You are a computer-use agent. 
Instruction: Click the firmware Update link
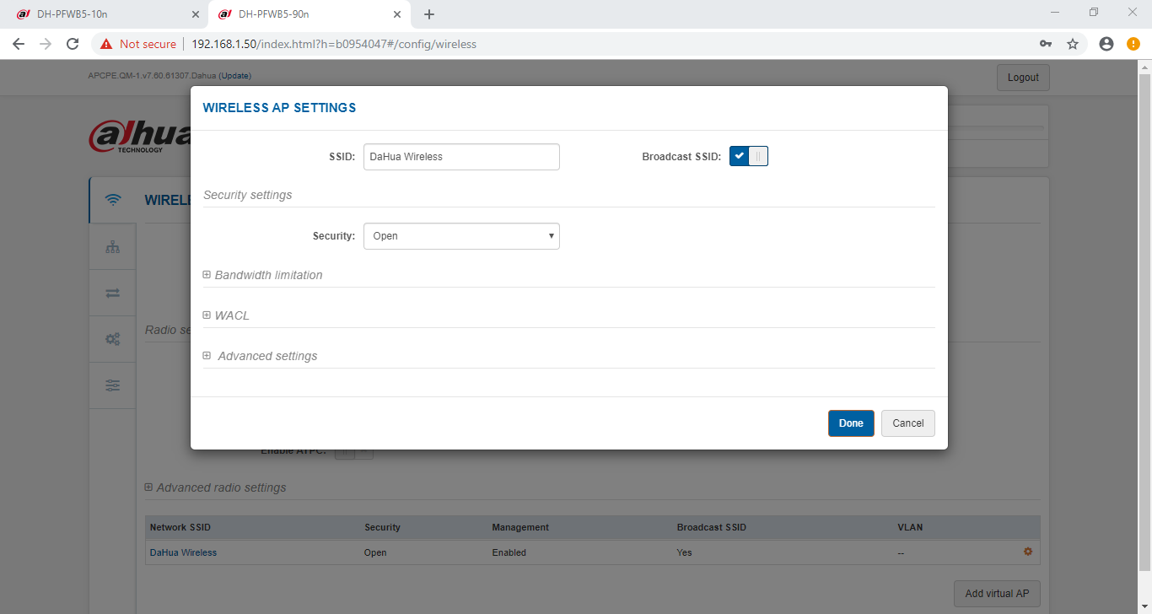coord(235,76)
